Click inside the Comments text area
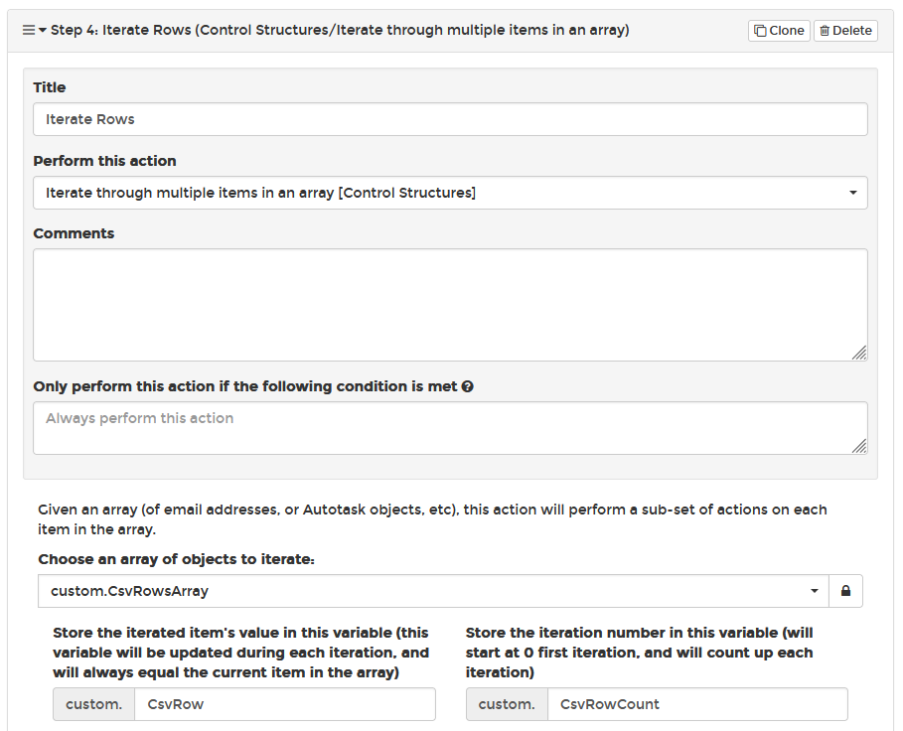 coord(450,305)
